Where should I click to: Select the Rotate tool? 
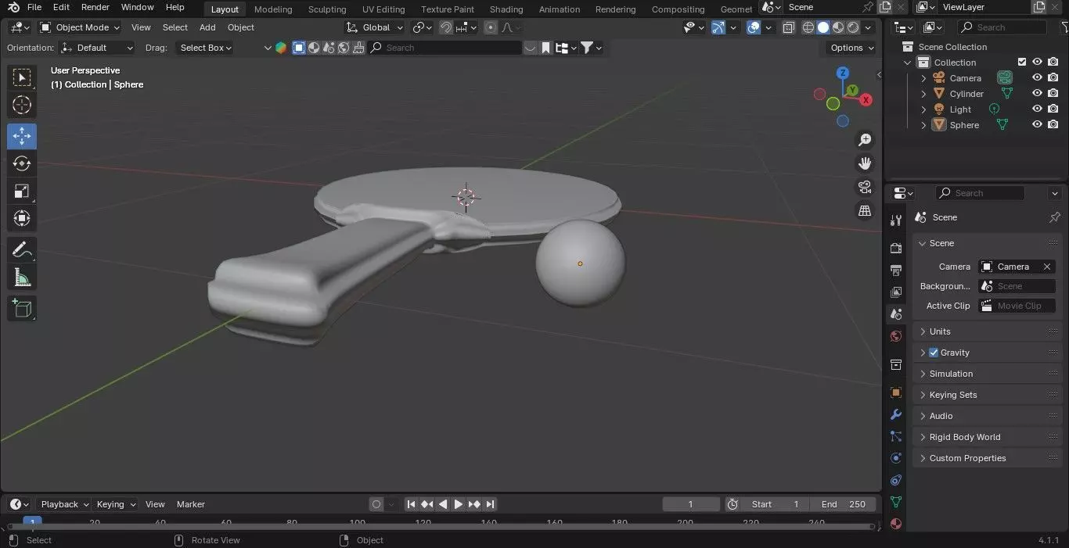click(22, 163)
